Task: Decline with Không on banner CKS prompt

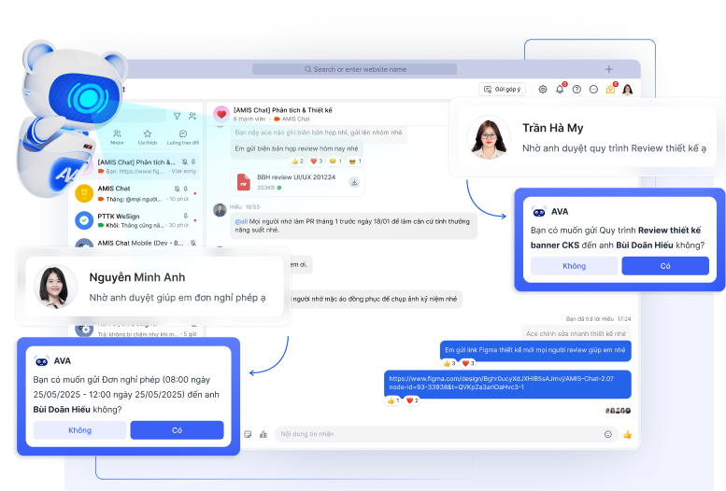Action: (574, 266)
